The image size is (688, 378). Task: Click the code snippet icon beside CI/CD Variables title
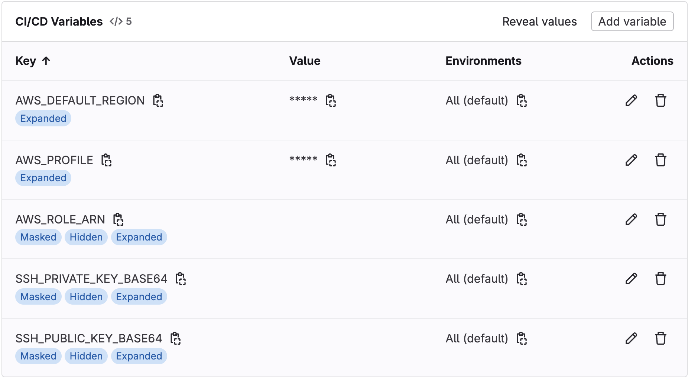(x=116, y=21)
